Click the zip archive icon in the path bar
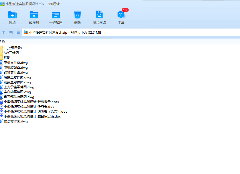Image resolution: width=240 pixels, height=174 pixels. coord(26,32)
